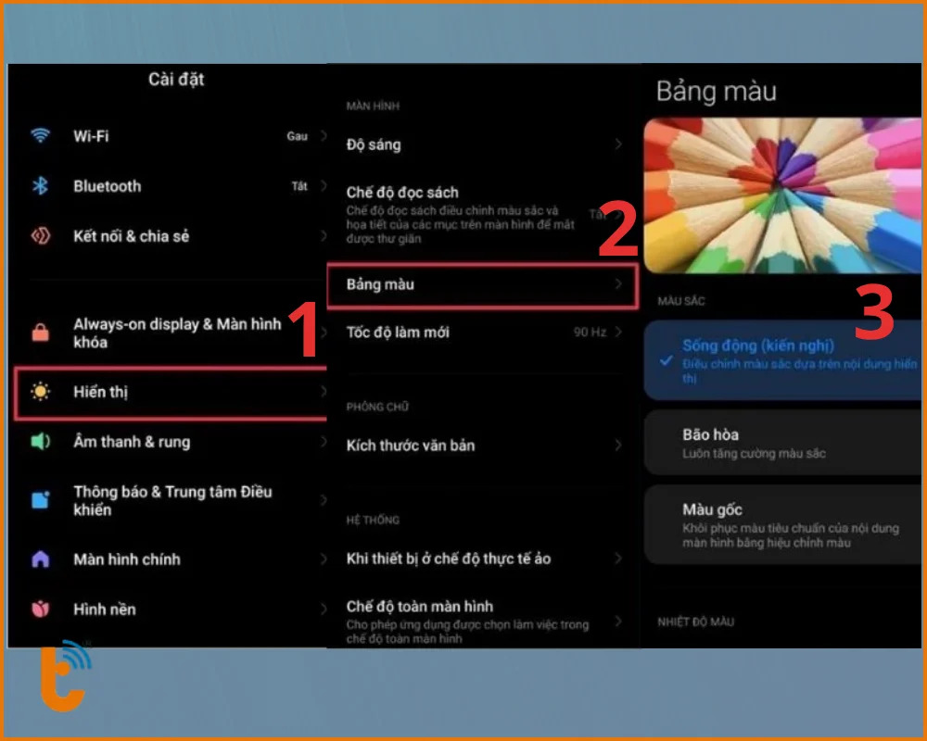The height and width of the screenshot is (741, 927).
Task: Expand the Bảng màu chevron
Action: coord(617,284)
